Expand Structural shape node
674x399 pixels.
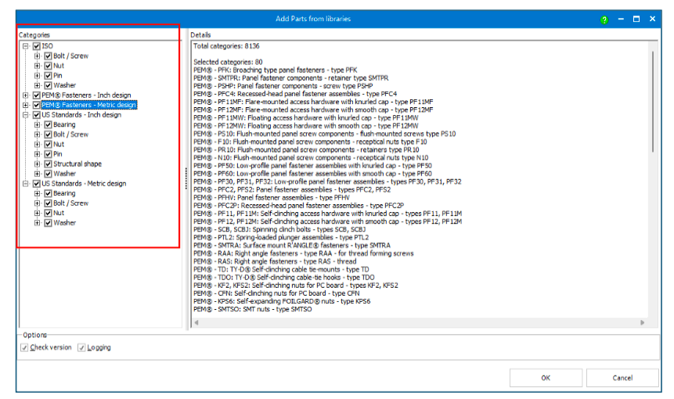click(x=38, y=164)
